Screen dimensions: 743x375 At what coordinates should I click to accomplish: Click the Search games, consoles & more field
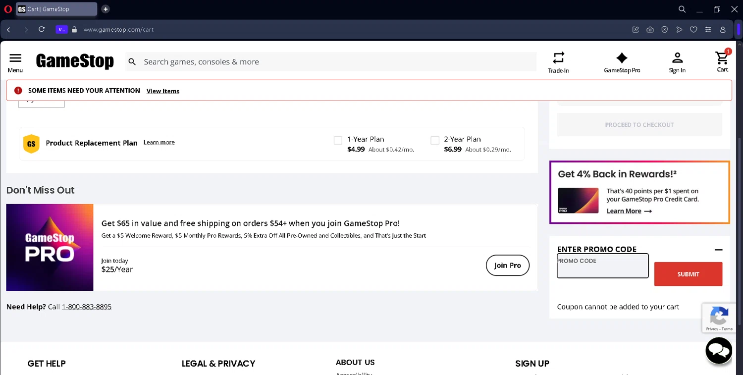pyautogui.click(x=331, y=62)
